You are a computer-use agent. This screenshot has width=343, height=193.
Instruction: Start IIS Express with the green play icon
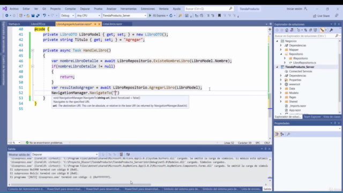[150, 16]
